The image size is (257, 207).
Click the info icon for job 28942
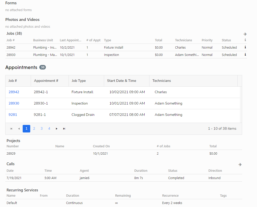245,47
